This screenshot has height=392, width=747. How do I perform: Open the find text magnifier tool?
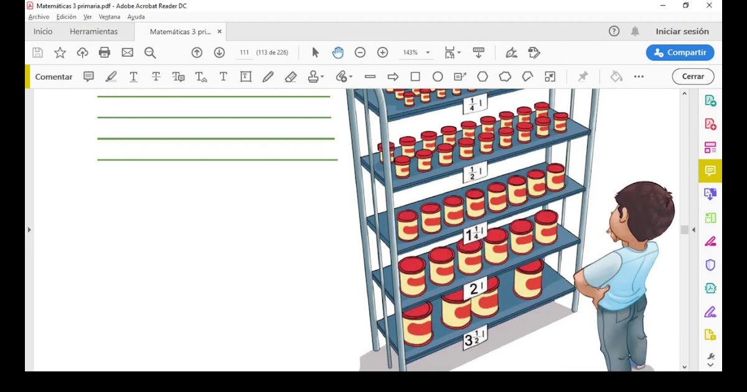tap(150, 53)
